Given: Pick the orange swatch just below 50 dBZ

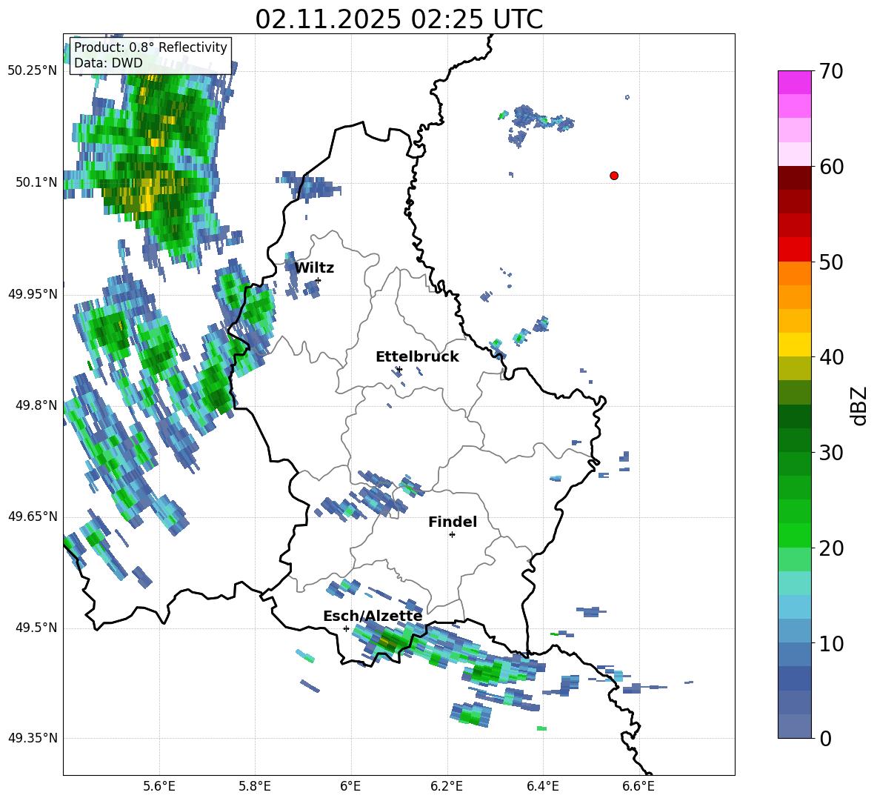Looking at the screenshot, I should pos(795,273).
